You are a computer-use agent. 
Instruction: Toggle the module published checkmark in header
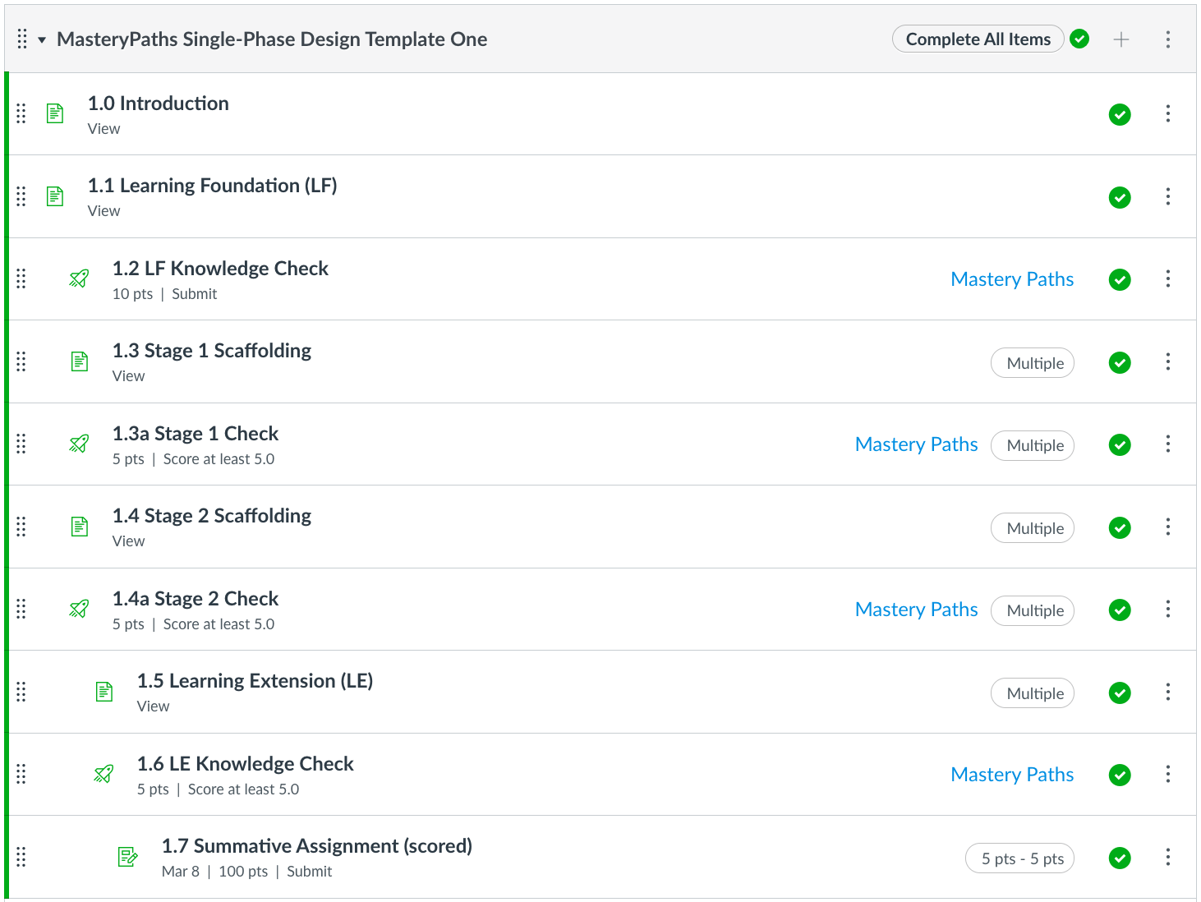coord(1079,39)
